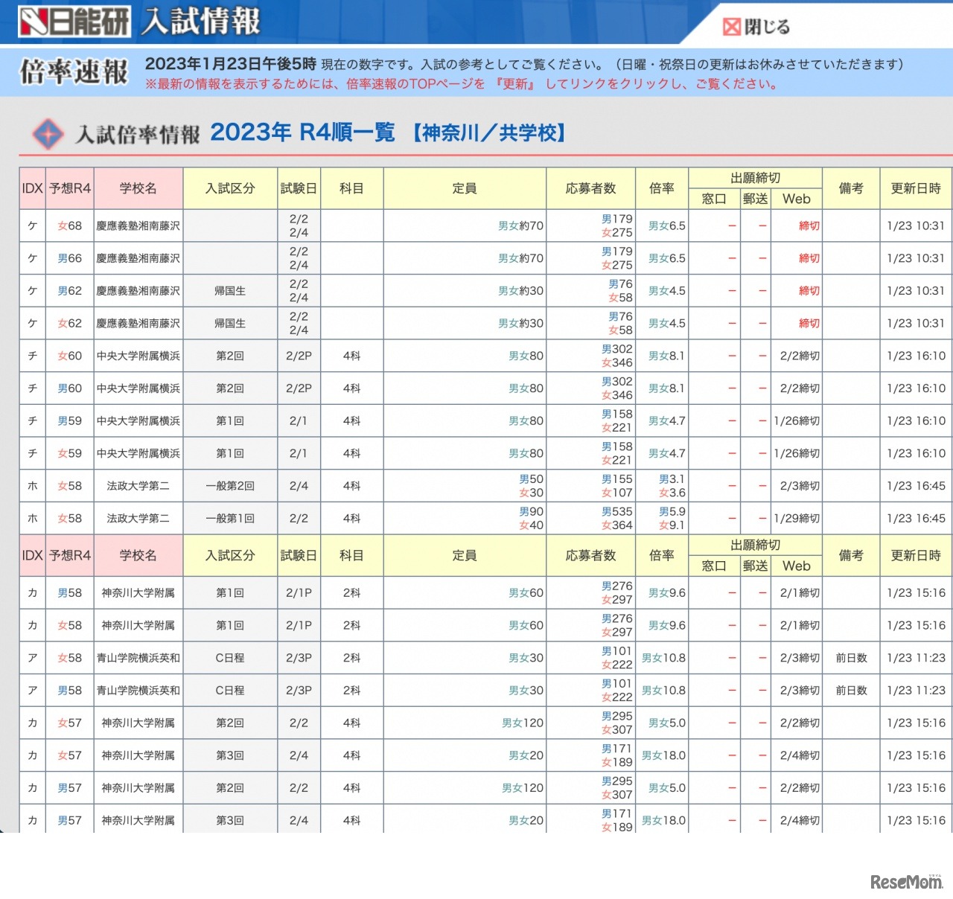This screenshot has height=899, width=953.
Task: Click the 倍率 header in the second header row
Action: click(x=661, y=555)
